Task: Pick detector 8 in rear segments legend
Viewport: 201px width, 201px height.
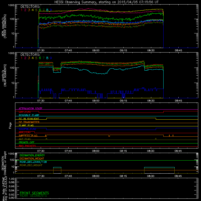Action: point(47,58)
